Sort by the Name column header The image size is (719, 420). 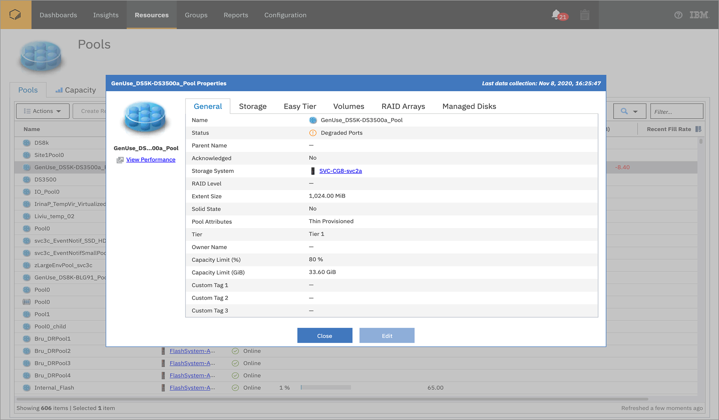[31, 129]
